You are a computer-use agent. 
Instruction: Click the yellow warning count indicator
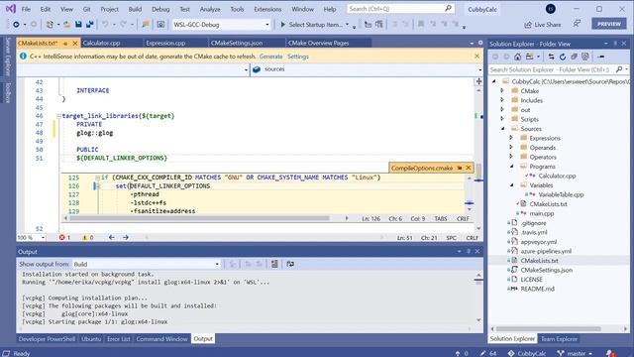click(x=88, y=238)
